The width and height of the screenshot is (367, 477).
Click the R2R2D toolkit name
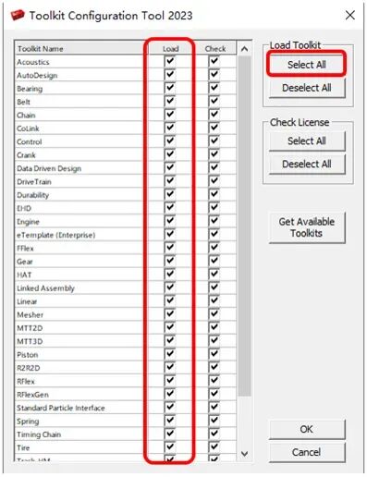point(28,368)
